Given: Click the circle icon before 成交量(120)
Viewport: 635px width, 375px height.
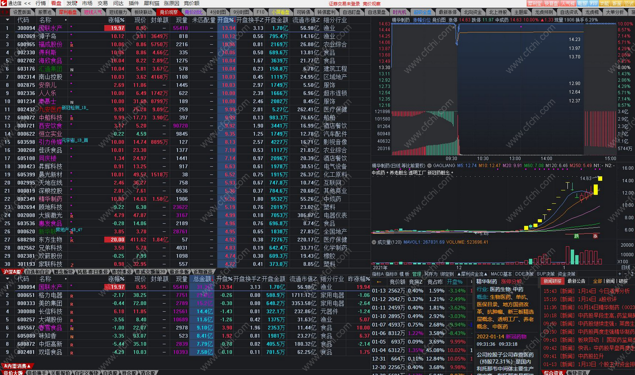Looking at the screenshot, I should click(x=374, y=242).
